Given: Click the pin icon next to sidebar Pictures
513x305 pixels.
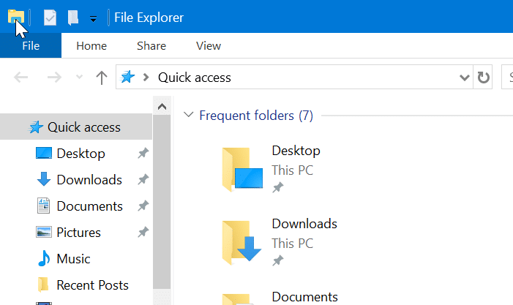Looking at the screenshot, I should tap(143, 233).
